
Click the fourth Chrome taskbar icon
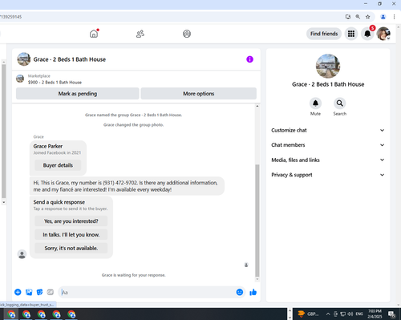56,314
